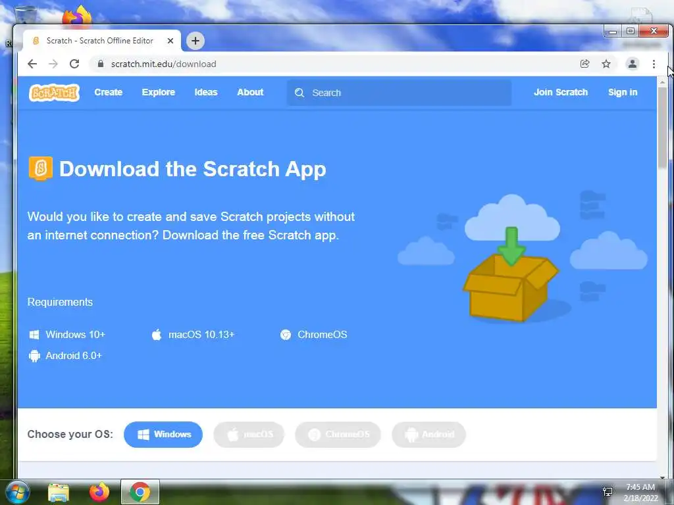Select Windows as your OS
Image resolution: width=674 pixels, height=505 pixels.
tap(163, 435)
